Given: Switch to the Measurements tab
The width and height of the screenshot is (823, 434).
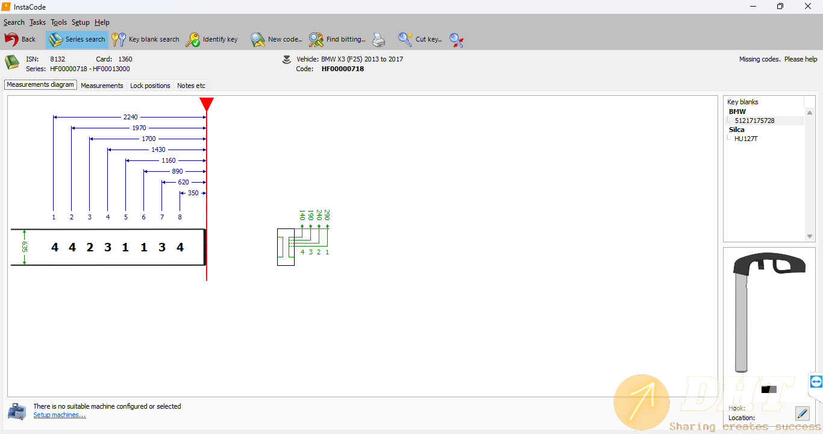Looking at the screenshot, I should 102,86.
